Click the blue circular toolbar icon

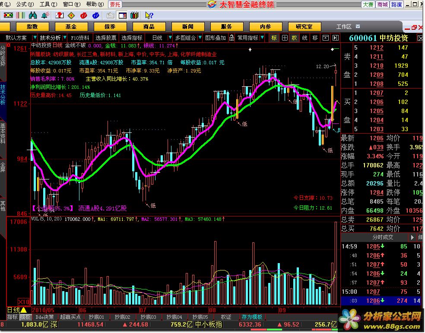(x=96, y=16)
